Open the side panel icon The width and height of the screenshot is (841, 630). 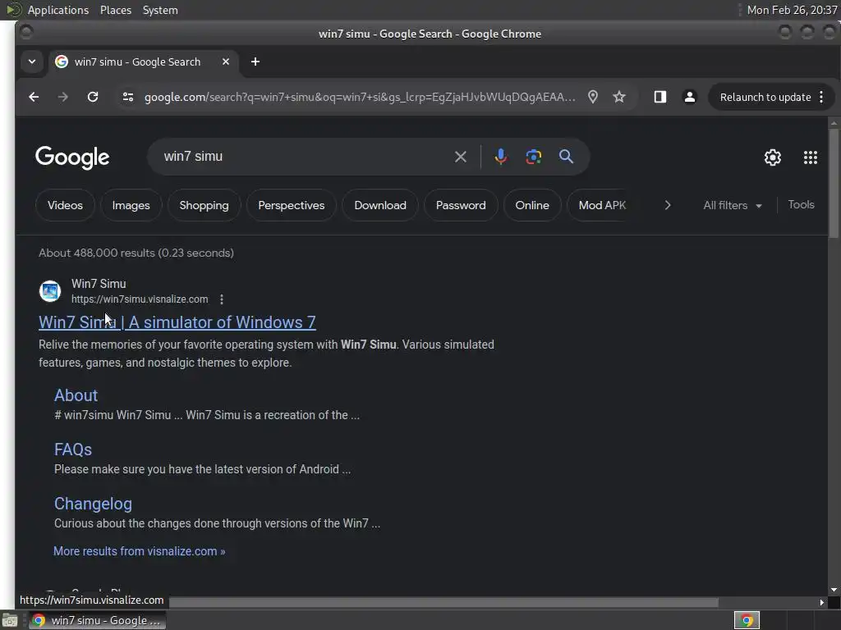660,97
